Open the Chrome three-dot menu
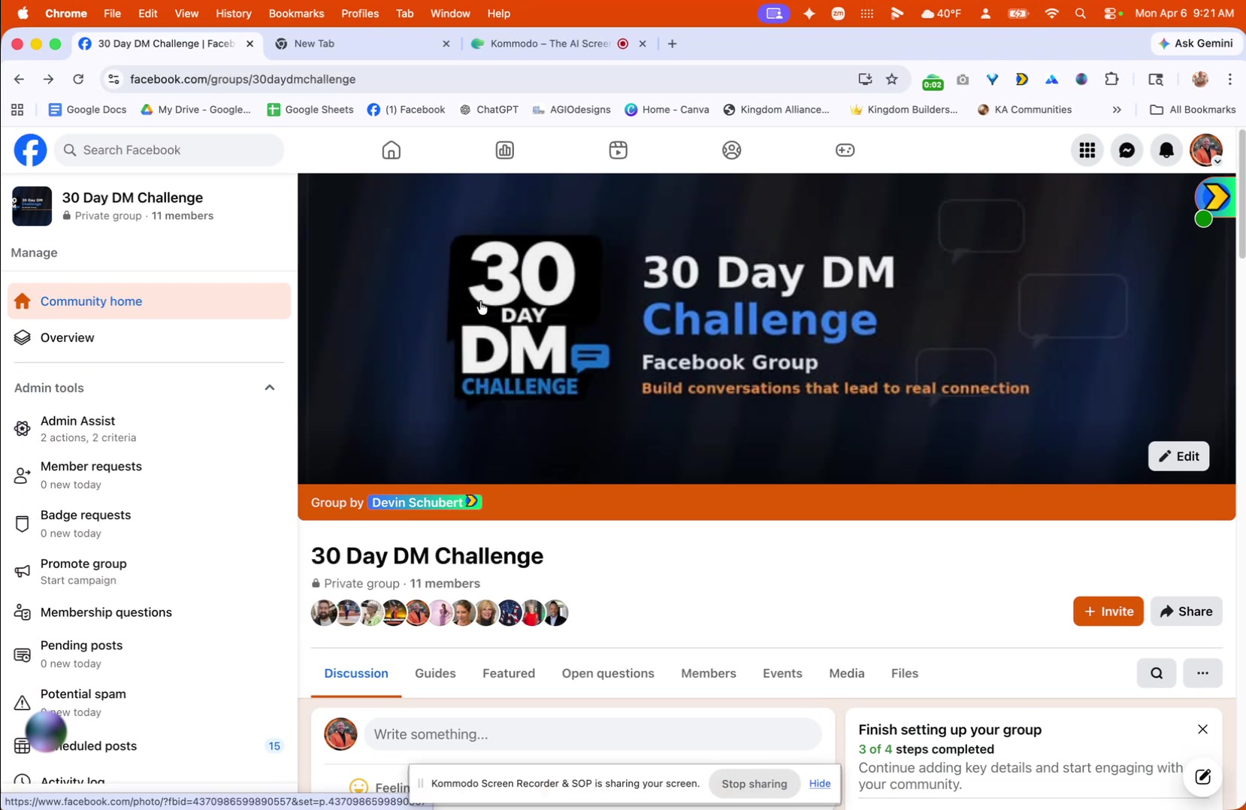Viewport: 1246px width, 810px height. (x=1230, y=79)
